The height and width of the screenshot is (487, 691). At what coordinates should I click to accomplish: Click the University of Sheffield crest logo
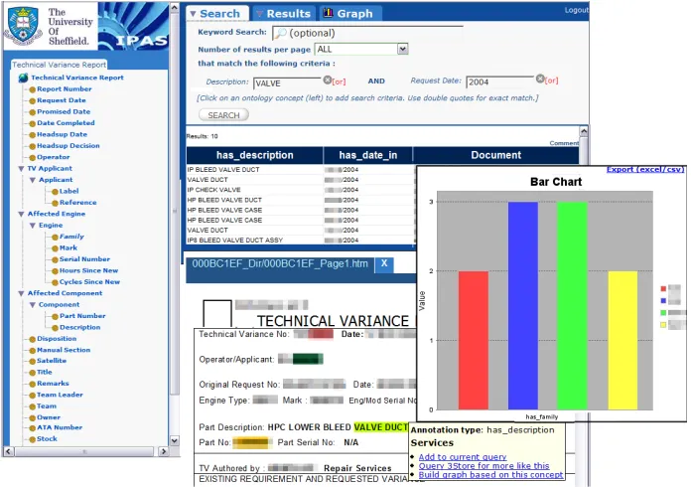tap(23, 25)
